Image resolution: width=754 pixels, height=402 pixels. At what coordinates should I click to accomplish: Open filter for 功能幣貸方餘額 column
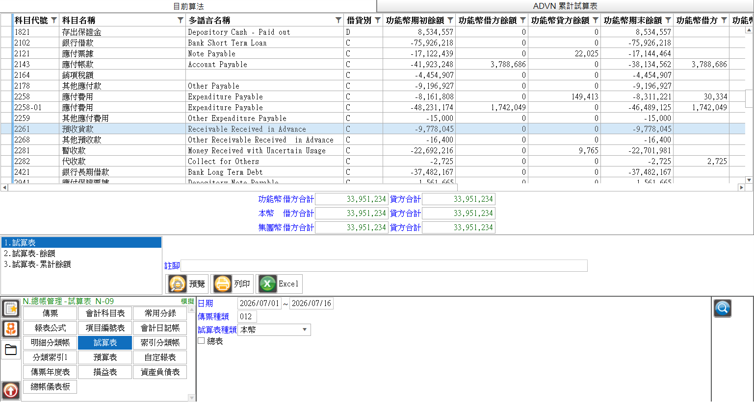pyautogui.click(x=596, y=20)
